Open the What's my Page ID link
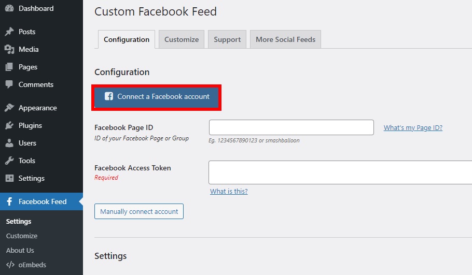The height and width of the screenshot is (275, 472). tap(413, 128)
